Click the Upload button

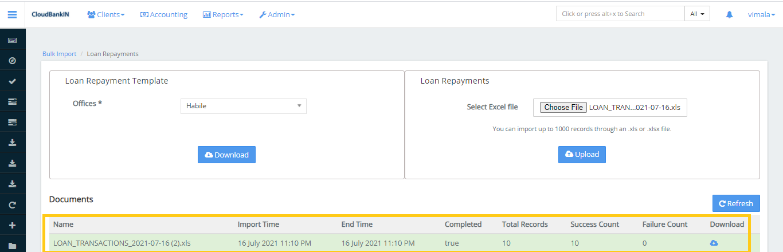click(x=582, y=154)
